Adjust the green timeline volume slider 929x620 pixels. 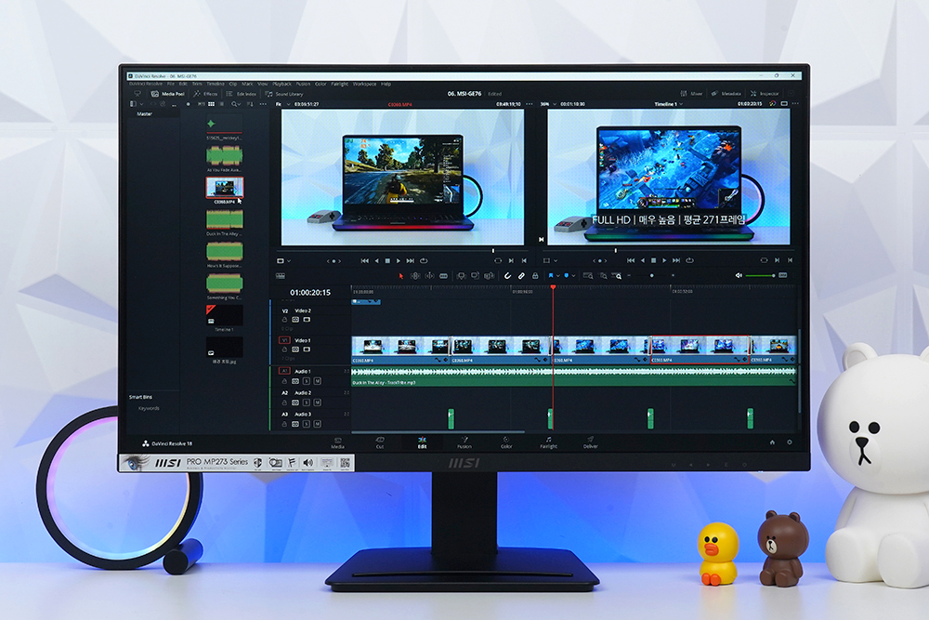coord(760,275)
